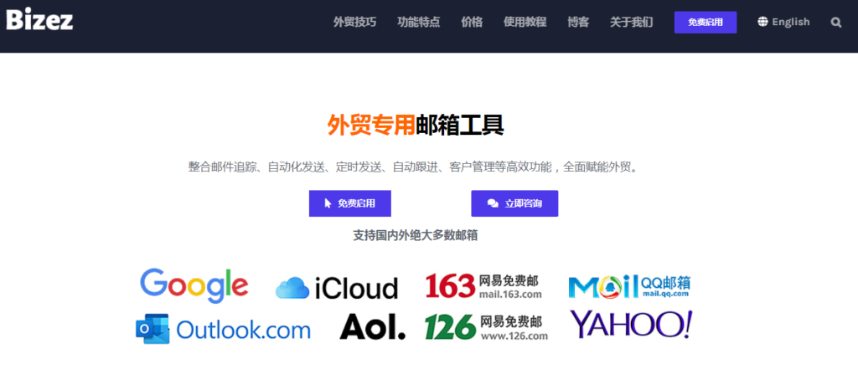Click the Google logo
858x385 pixels.
[194, 286]
